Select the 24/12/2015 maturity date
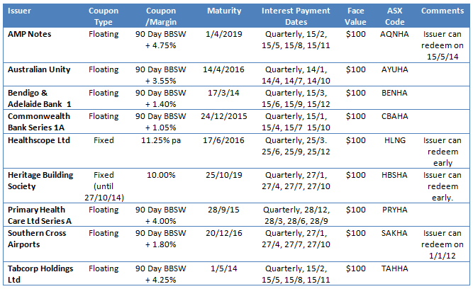This screenshot has width=473, height=289. [224, 115]
